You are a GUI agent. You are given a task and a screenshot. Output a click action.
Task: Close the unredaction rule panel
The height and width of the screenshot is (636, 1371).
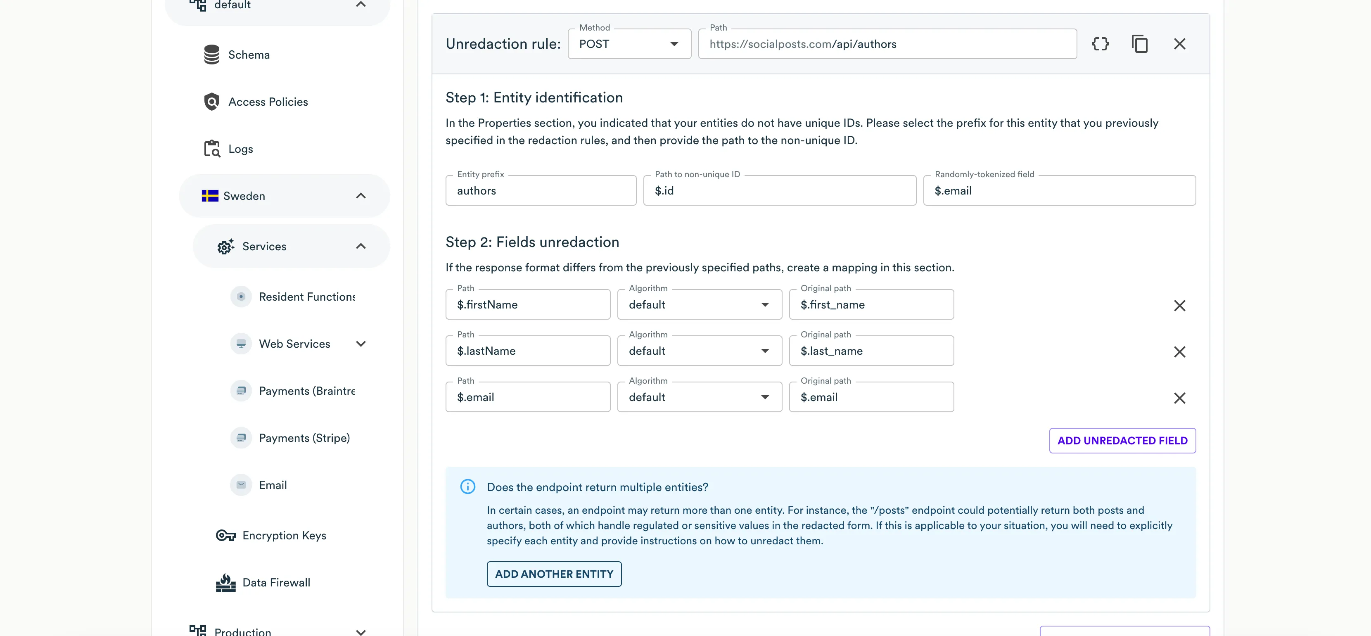pos(1179,44)
